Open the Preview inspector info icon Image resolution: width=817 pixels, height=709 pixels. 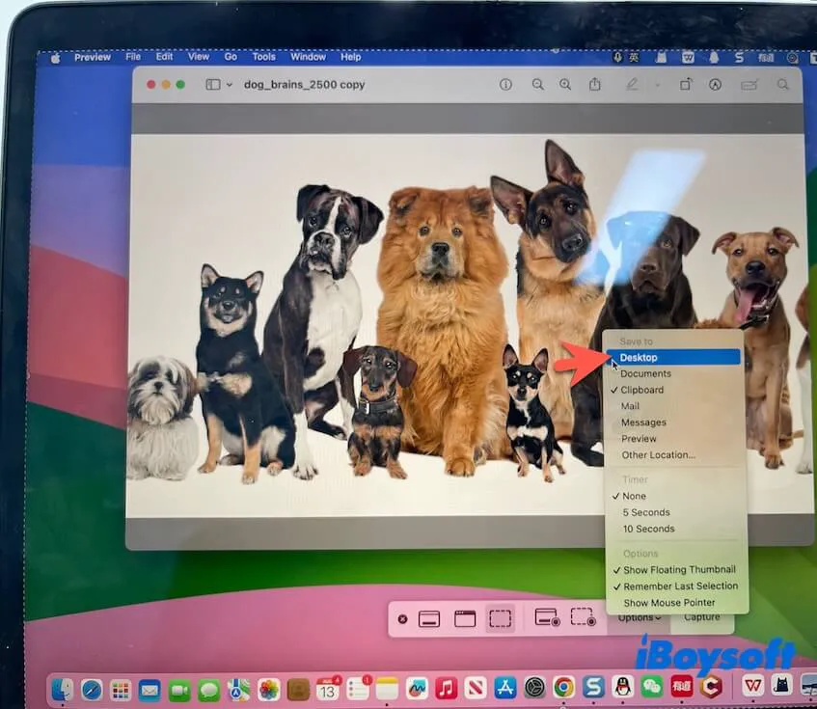pos(505,84)
